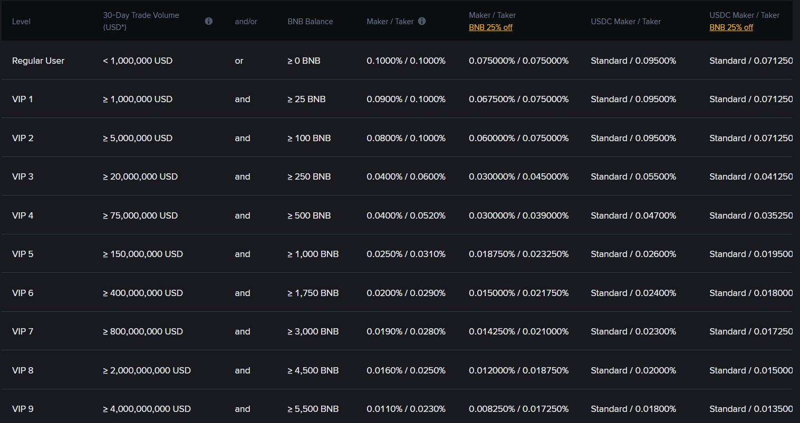Select the VIP 4 level cell
Image resolution: width=800 pixels, height=423 pixels.
pyautogui.click(x=23, y=215)
